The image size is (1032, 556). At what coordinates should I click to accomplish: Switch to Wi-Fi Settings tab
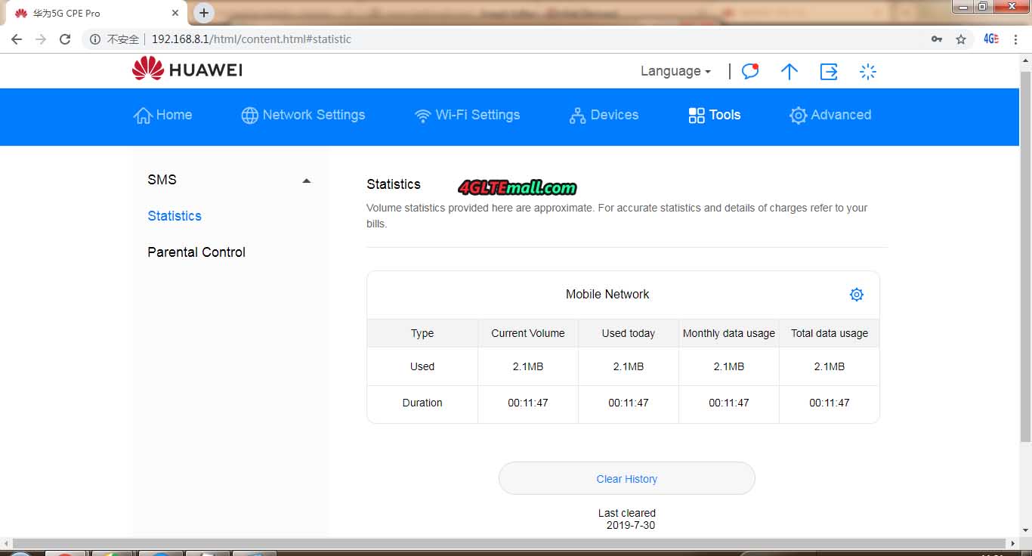pos(467,115)
